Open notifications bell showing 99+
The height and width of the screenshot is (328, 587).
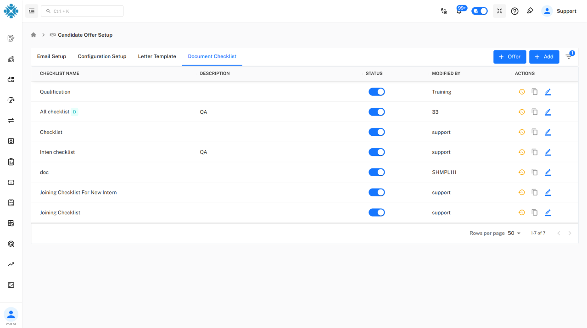[x=459, y=11]
